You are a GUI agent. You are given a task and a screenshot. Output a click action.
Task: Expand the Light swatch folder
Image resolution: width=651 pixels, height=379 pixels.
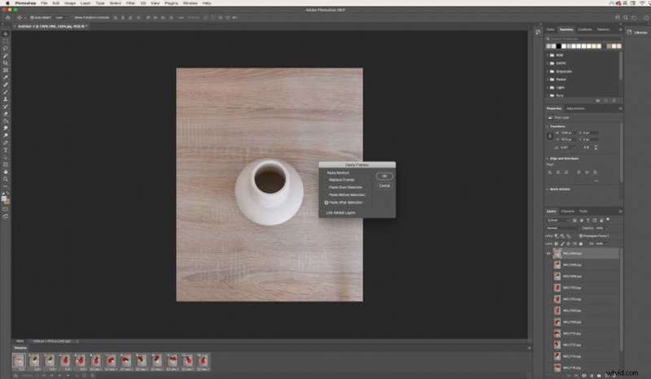pos(548,88)
